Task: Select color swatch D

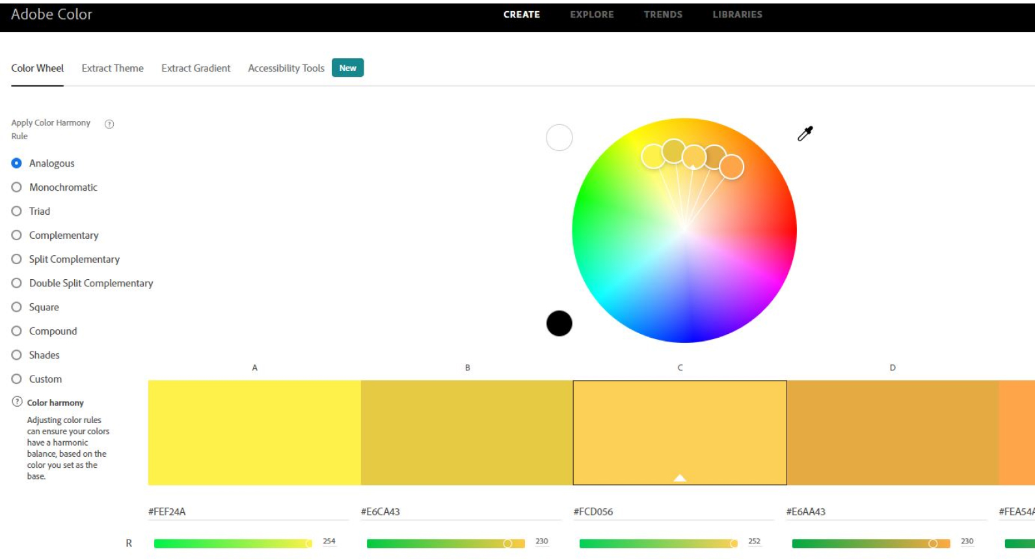Action: tap(893, 433)
